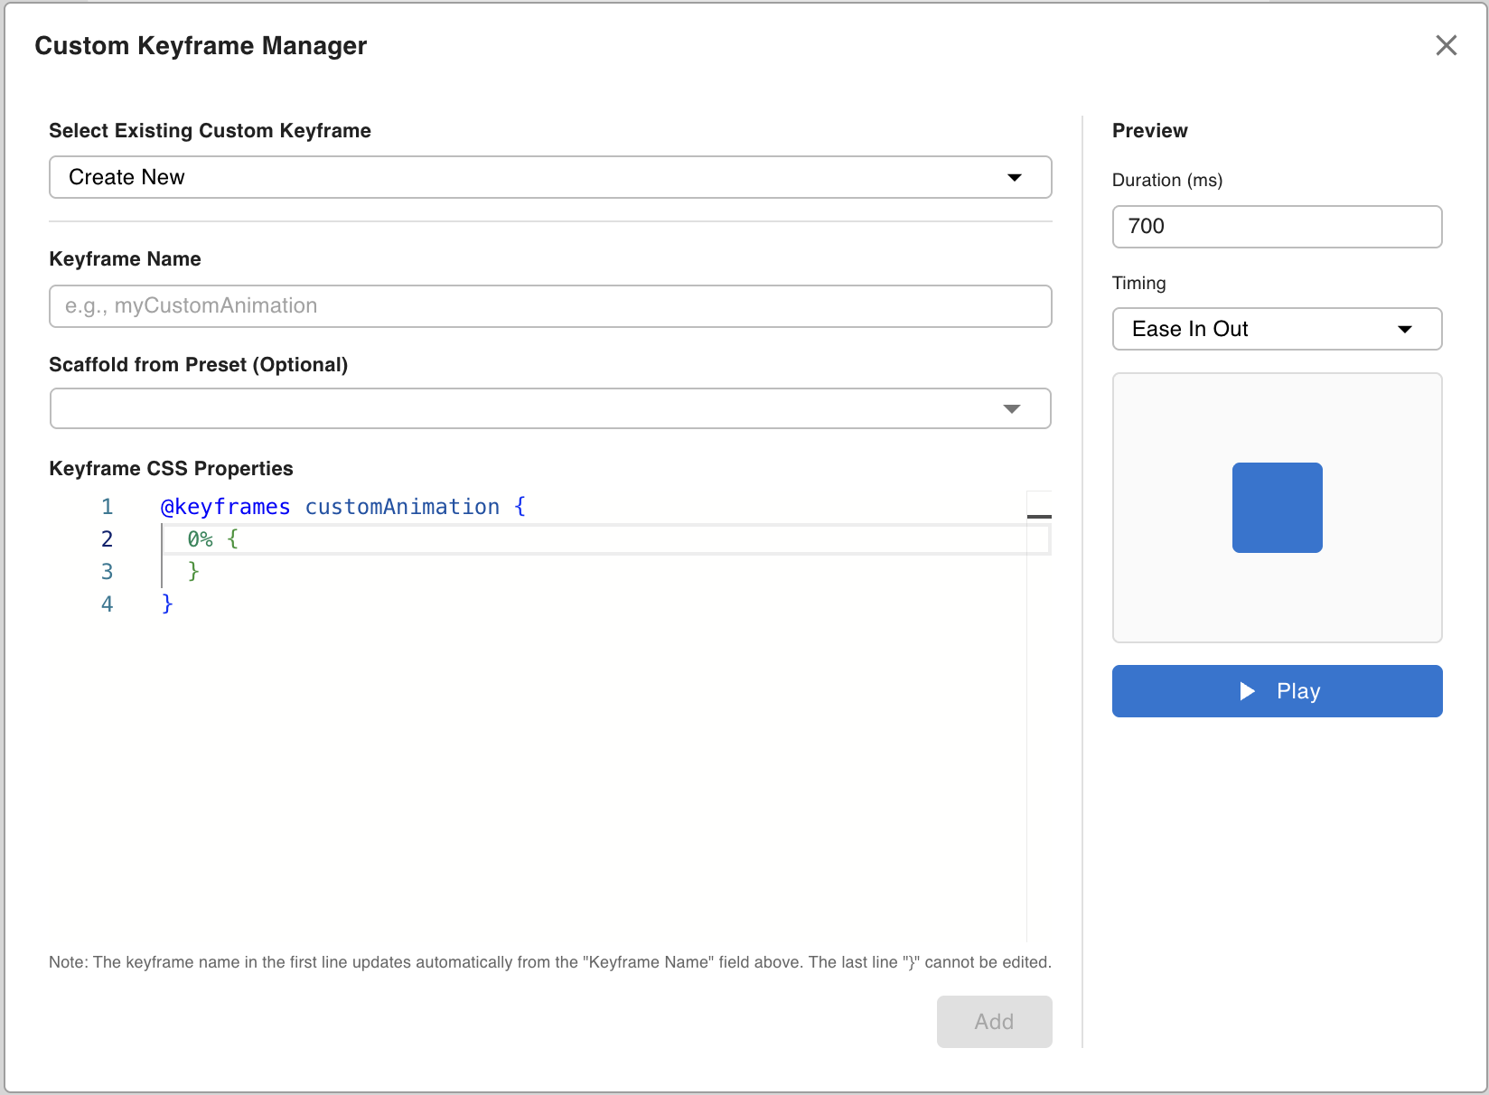Viewport: 1489px width, 1095px height.
Task: Click the play triangle icon
Action: [1248, 691]
